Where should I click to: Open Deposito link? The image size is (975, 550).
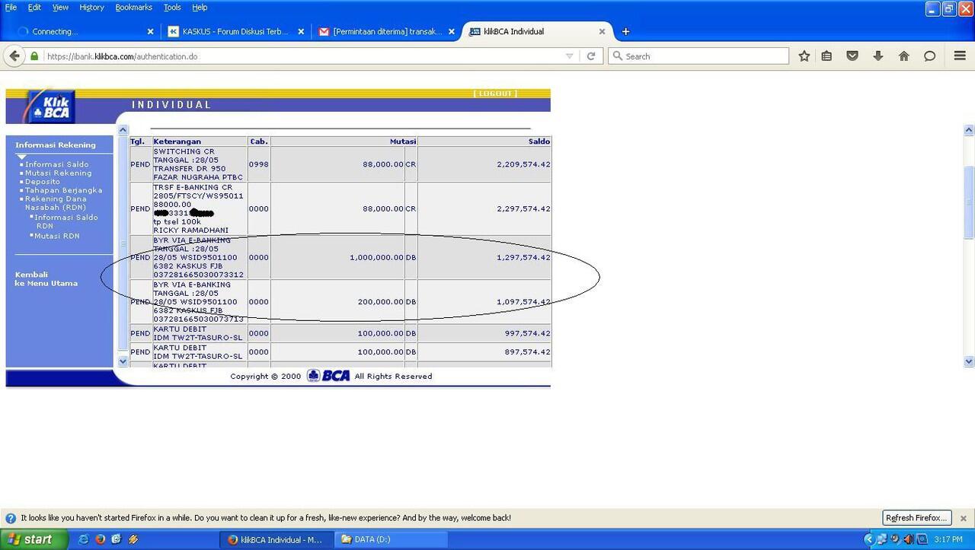click(42, 182)
